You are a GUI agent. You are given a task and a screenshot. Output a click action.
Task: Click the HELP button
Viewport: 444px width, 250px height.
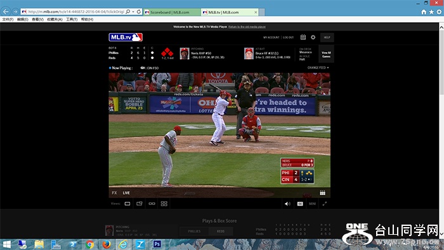coord(327,37)
